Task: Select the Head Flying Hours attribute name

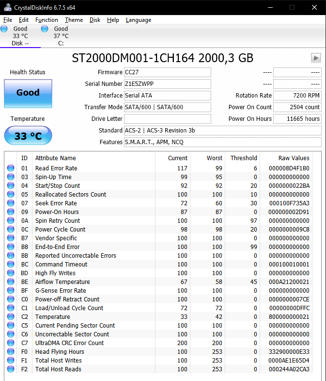Action: (x=60, y=352)
